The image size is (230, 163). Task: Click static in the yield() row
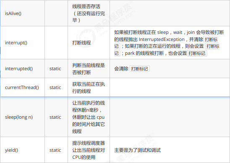[x=55, y=150]
